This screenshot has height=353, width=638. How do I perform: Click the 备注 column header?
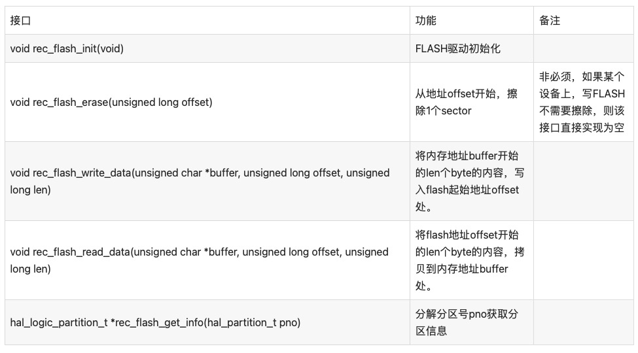(584, 20)
